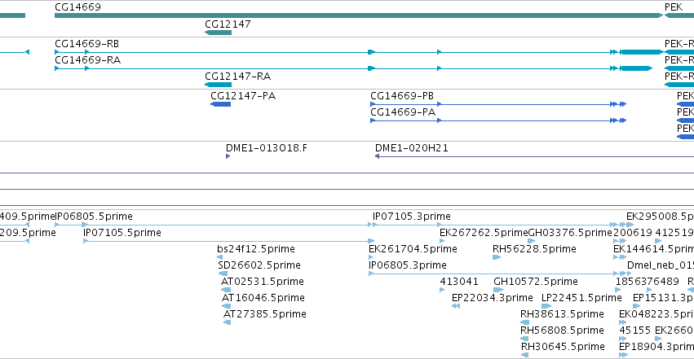Image resolution: width=694 pixels, height=359 pixels.
Task: Select the RH30645.5prime EST arrow
Action: point(525,355)
